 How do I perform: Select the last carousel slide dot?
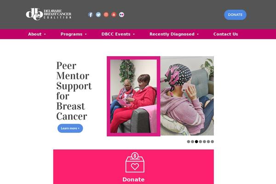(x=212, y=142)
